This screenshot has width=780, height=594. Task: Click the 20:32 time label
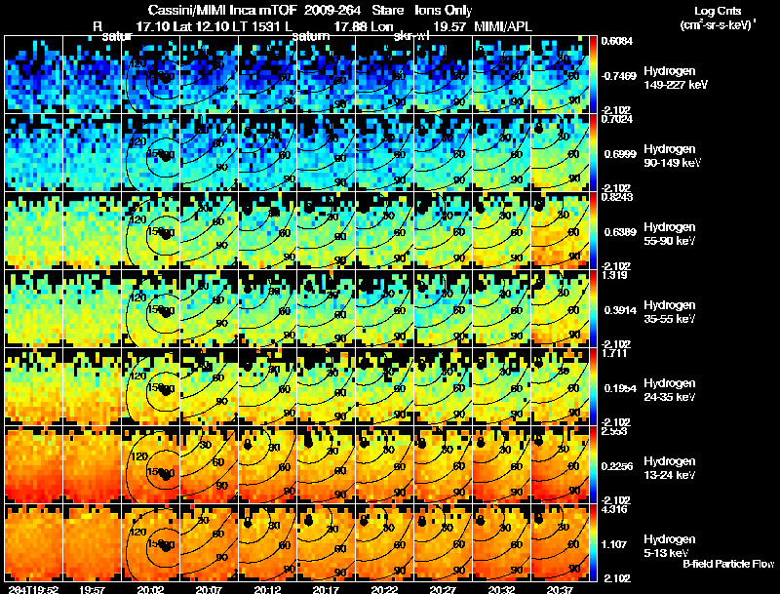(501, 590)
